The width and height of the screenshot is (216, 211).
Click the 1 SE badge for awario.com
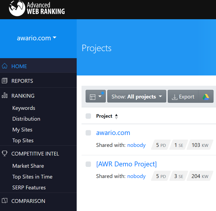[179, 145]
